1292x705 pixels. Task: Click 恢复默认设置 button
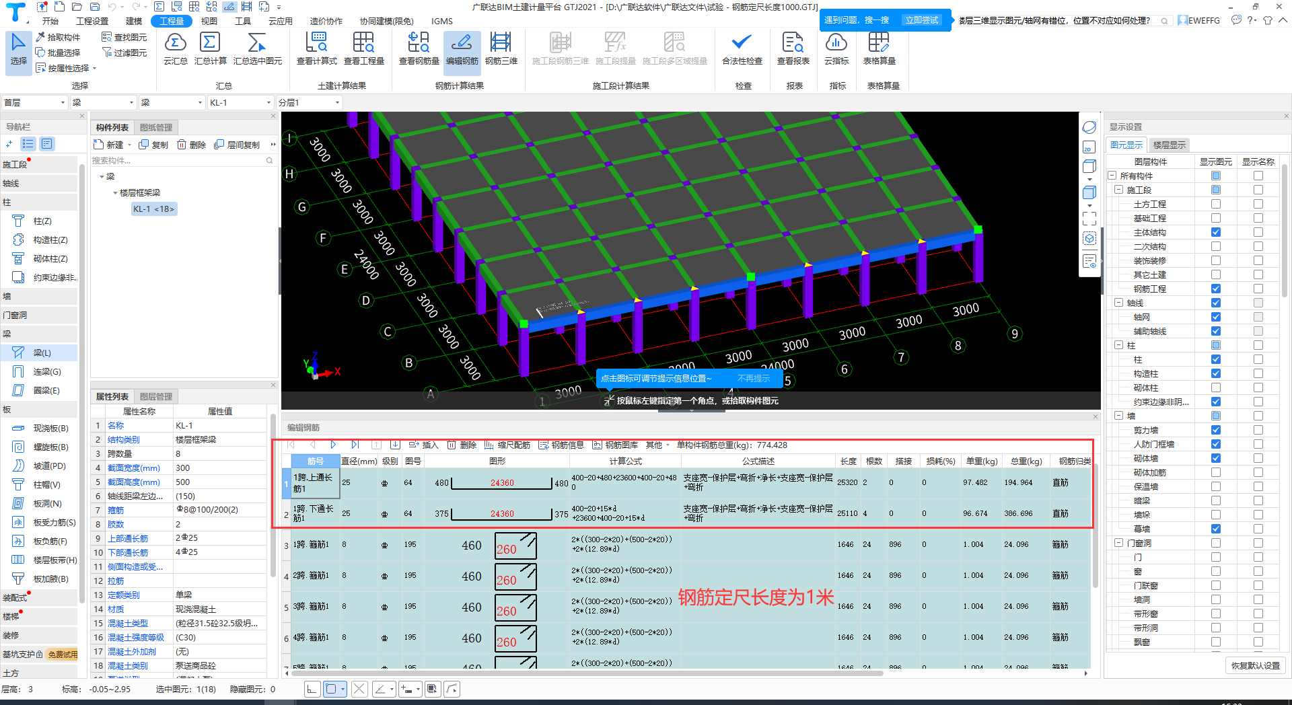pos(1256,665)
